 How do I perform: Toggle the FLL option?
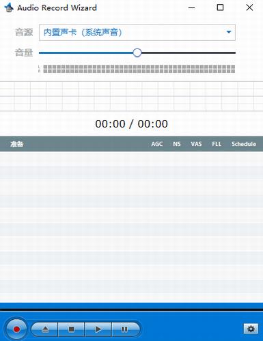217,144
